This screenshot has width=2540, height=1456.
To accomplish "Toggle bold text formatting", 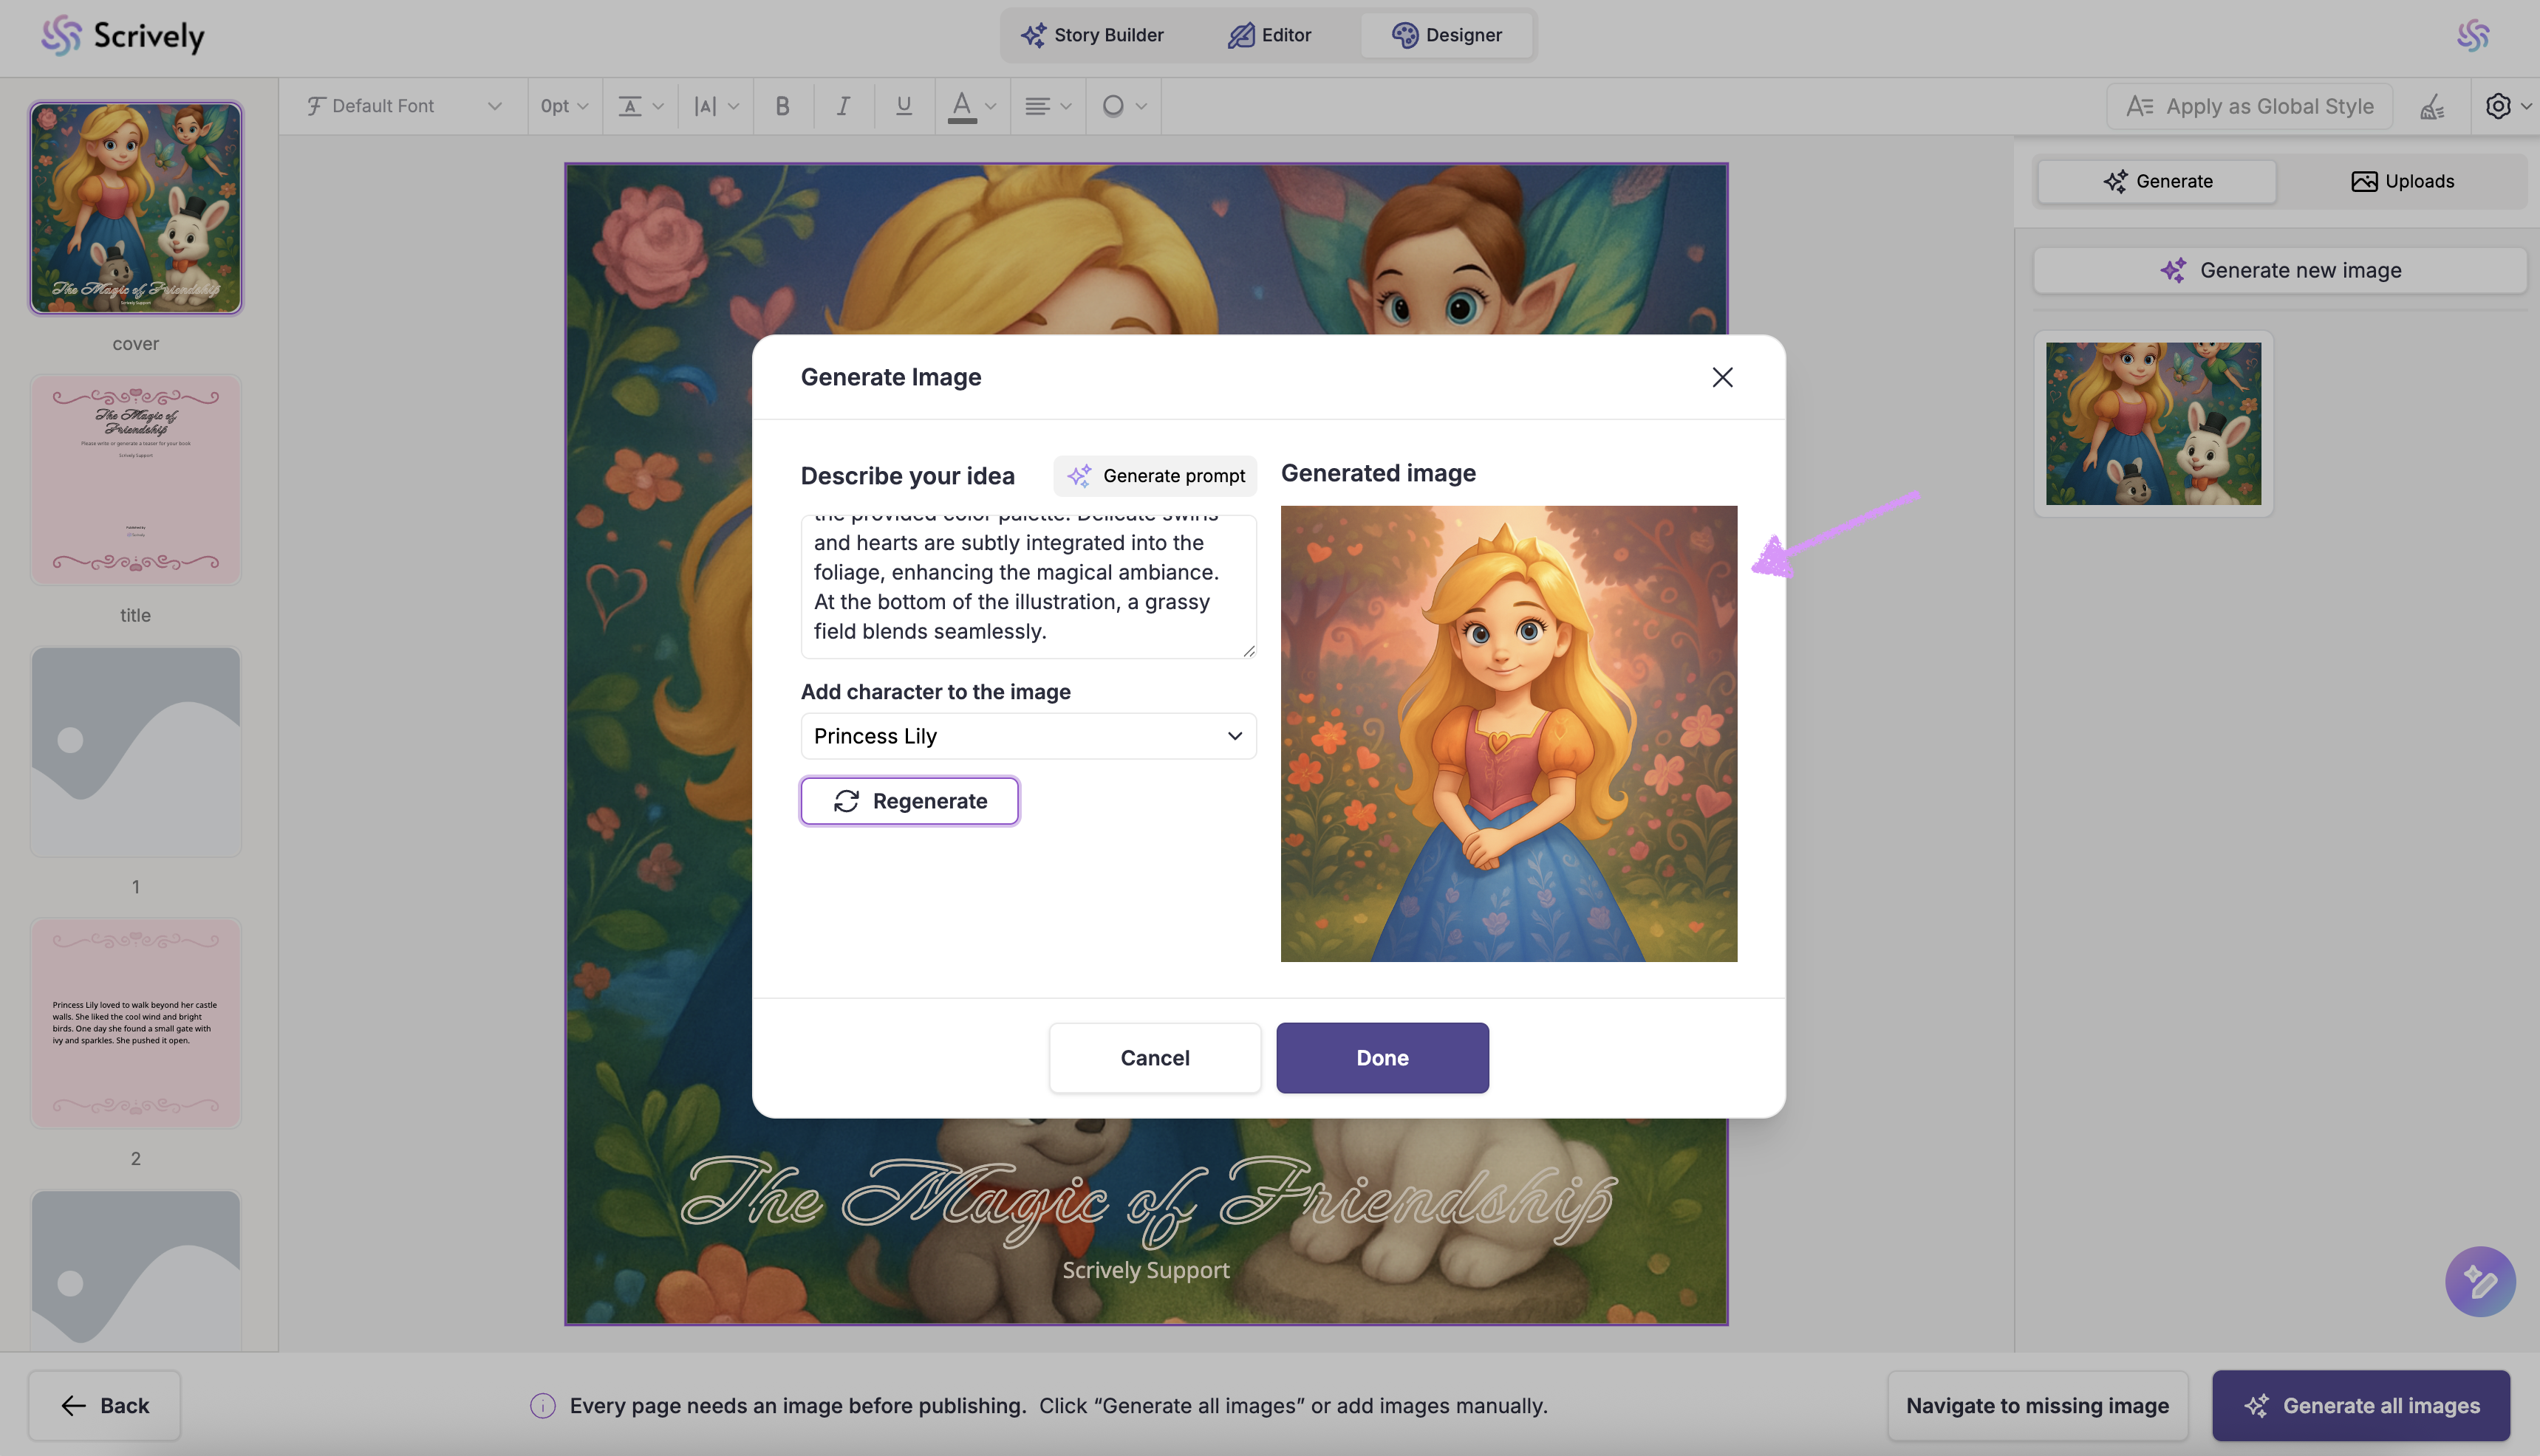I will (x=782, y=106).
